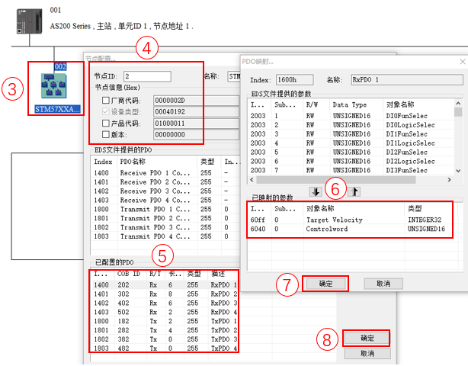Screen dimensions: 468x366
Task: Confirm PDO mapping with 确定 button
Action: (x=325, y=284)
